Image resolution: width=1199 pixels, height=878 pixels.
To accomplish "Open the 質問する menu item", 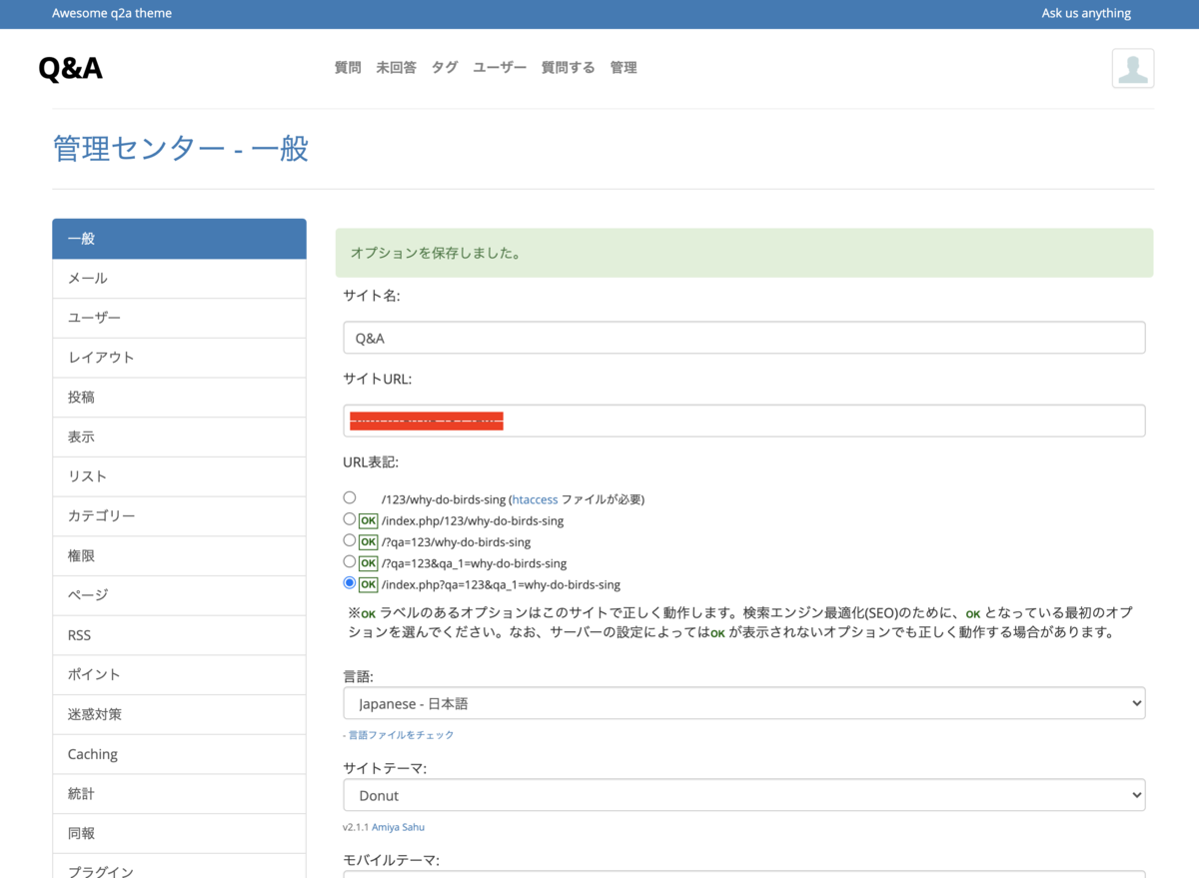I will 569,68.
